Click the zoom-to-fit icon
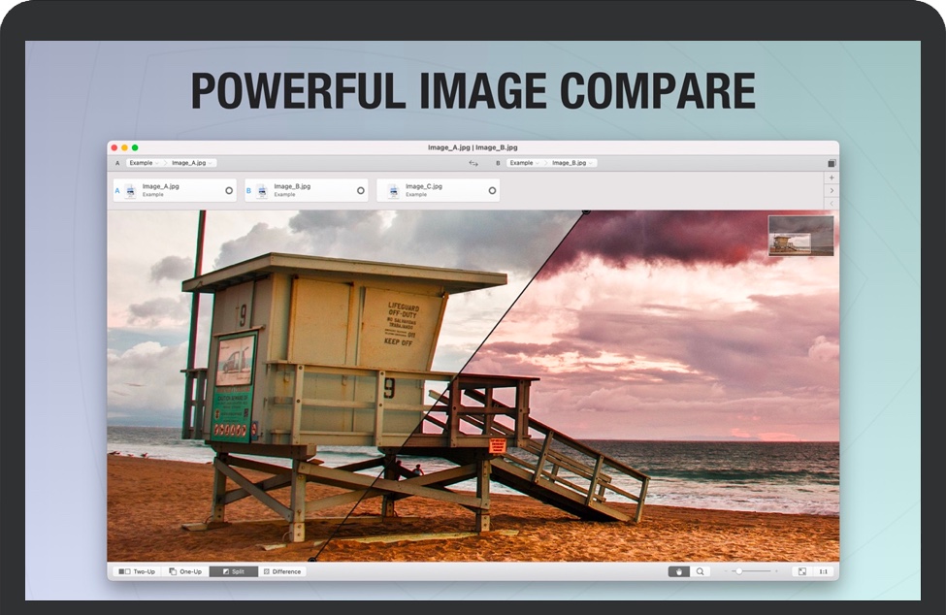The width and height of the screenshot is (946, 615). (801, 571)
